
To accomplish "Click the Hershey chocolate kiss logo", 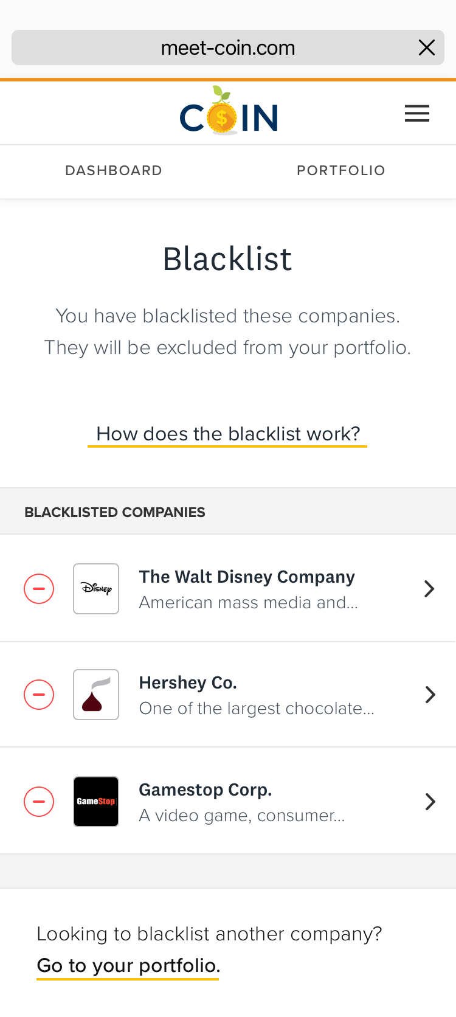I will coord(96,694).
